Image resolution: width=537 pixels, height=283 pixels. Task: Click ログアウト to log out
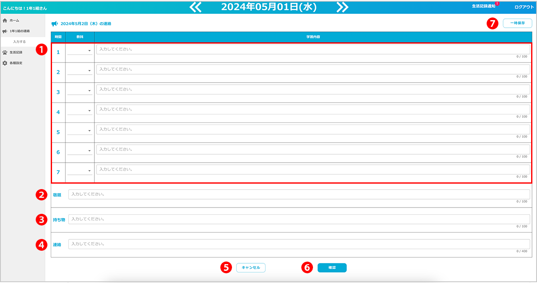(524, 7)
